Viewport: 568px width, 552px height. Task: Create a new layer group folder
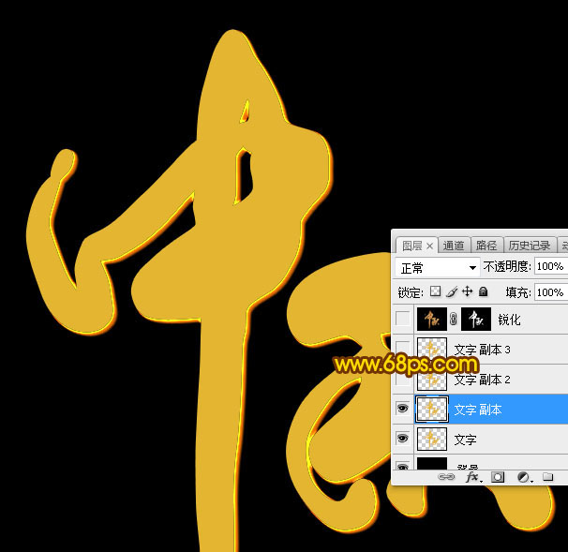(x=547, y=476)
